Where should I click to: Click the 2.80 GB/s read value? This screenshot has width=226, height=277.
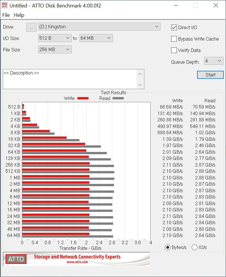click(205, 229)
